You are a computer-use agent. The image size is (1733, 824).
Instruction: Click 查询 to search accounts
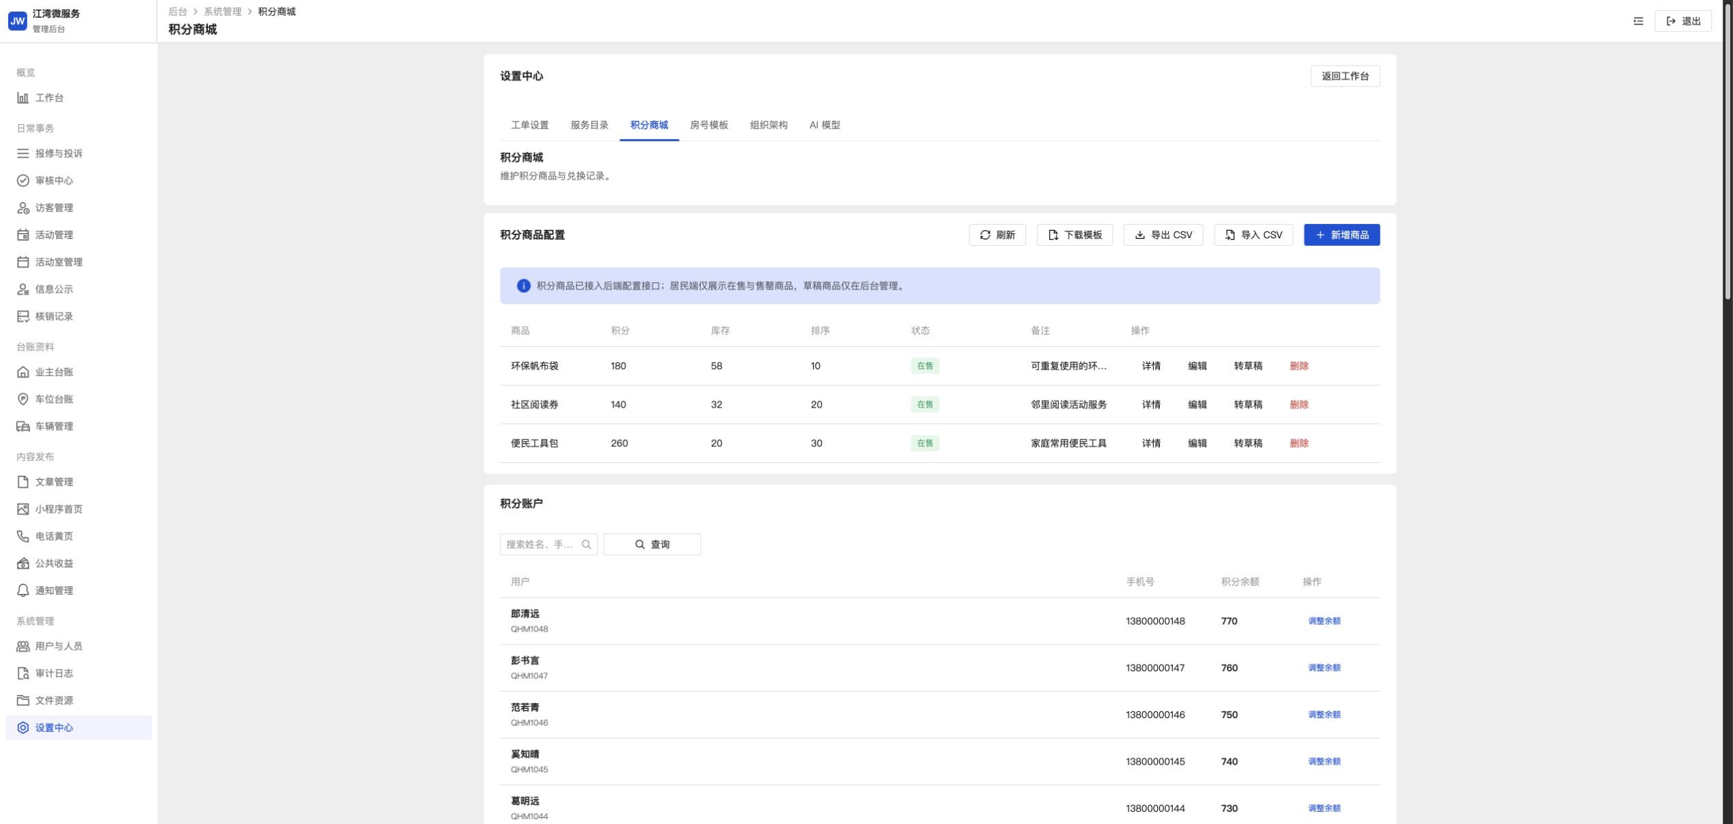(652, 544)
